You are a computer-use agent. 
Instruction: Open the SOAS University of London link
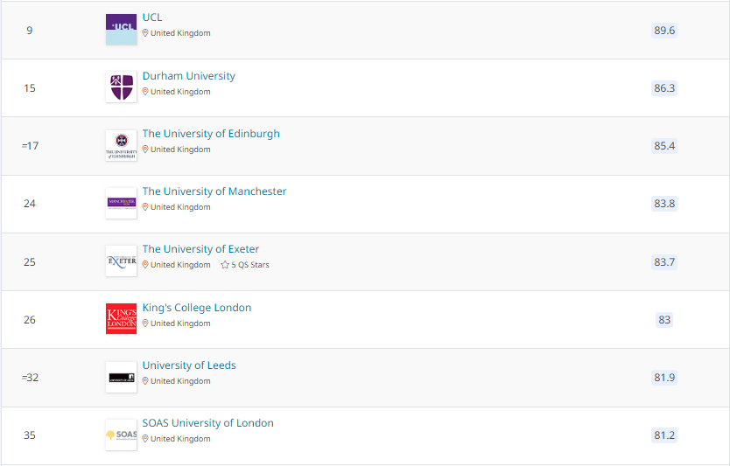coord(208,423)
